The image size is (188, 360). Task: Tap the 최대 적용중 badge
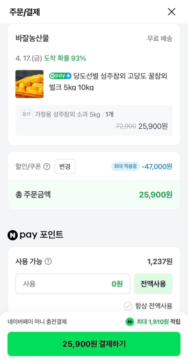[125, 166]
